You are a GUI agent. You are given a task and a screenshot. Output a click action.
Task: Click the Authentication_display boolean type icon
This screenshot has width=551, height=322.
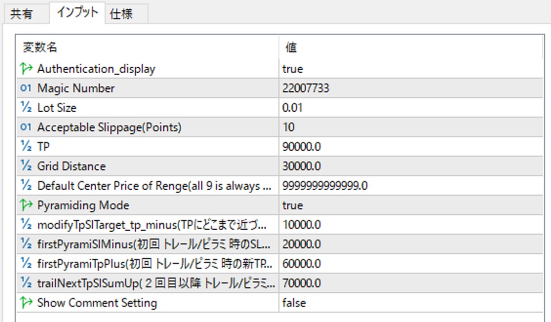26,69
